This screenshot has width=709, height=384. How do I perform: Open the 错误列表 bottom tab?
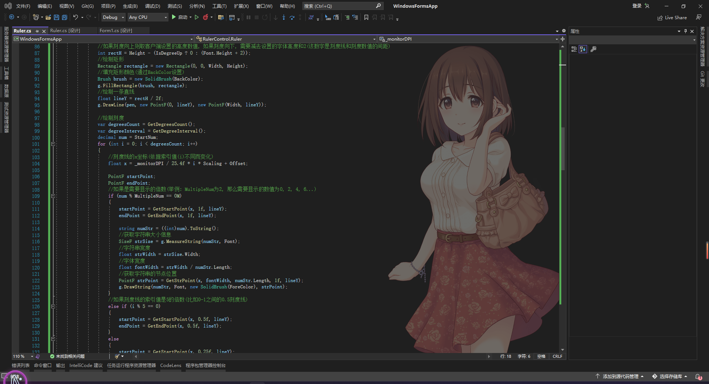click(21, 365)
